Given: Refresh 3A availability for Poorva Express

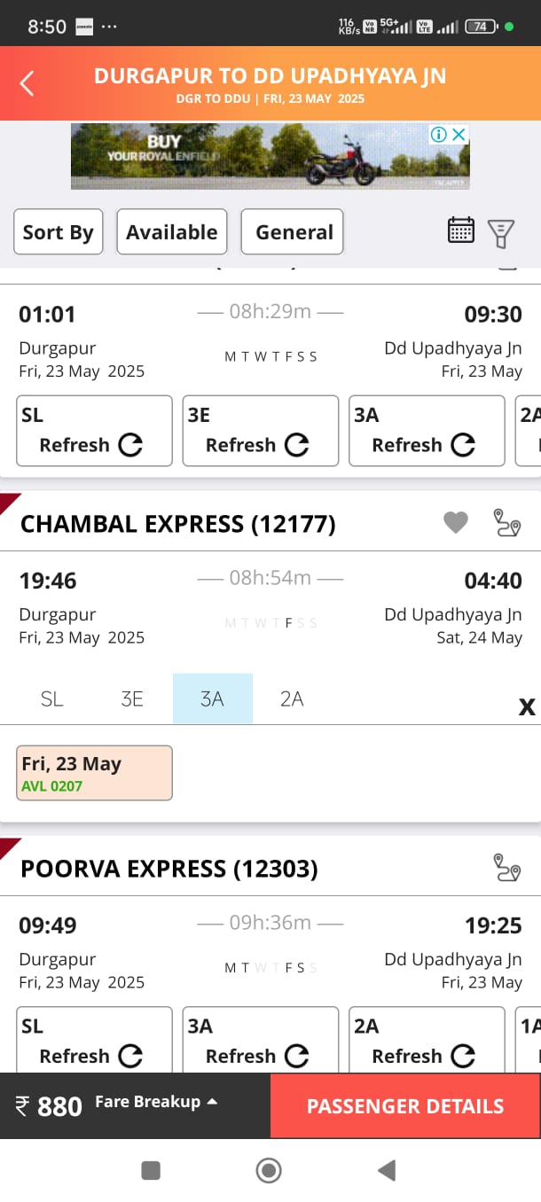Looking at the screenshot, I should (x=260, y=1042).
